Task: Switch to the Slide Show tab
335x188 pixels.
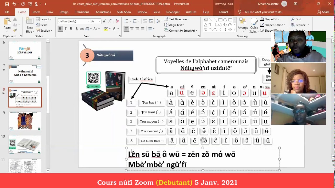Action: pyautogui.click(x=124, y=12)
